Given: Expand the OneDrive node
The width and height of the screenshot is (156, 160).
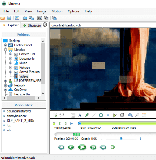Looking at the screenshot, I should 5,90.
